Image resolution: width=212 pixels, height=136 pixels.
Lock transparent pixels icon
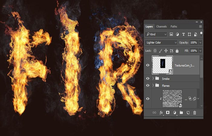point(155,50)
